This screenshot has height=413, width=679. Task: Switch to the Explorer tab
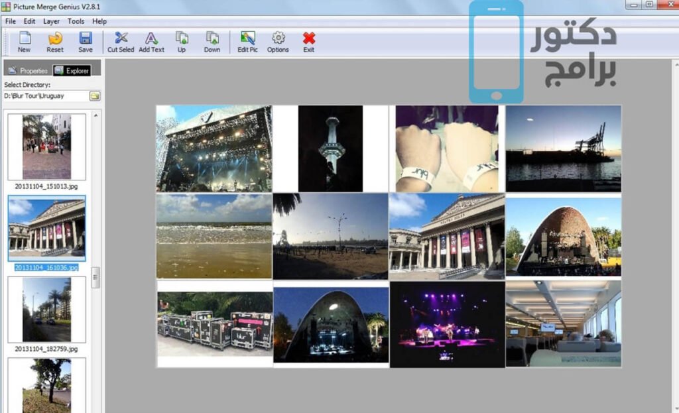click(x=72, y=70)
